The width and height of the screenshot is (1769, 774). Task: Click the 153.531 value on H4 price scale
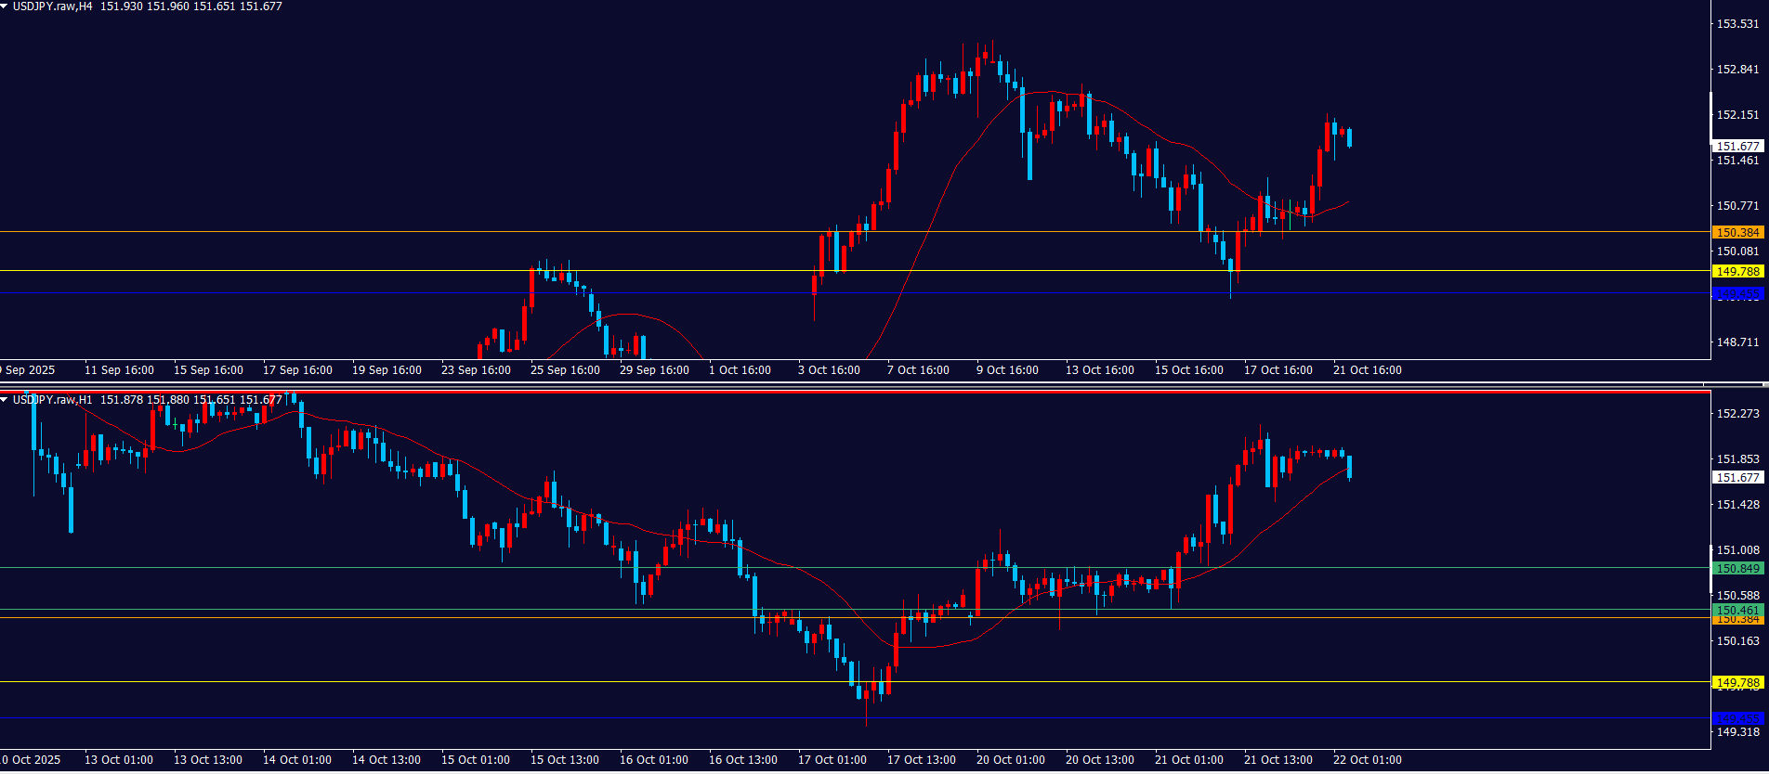tap(1737, 24)
